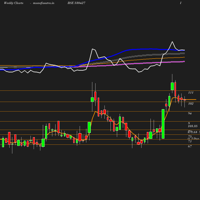Image resolution: width=200 pixels, height=200 pixels.
Task: Click the 94 price level label
Action: (190, 113)
